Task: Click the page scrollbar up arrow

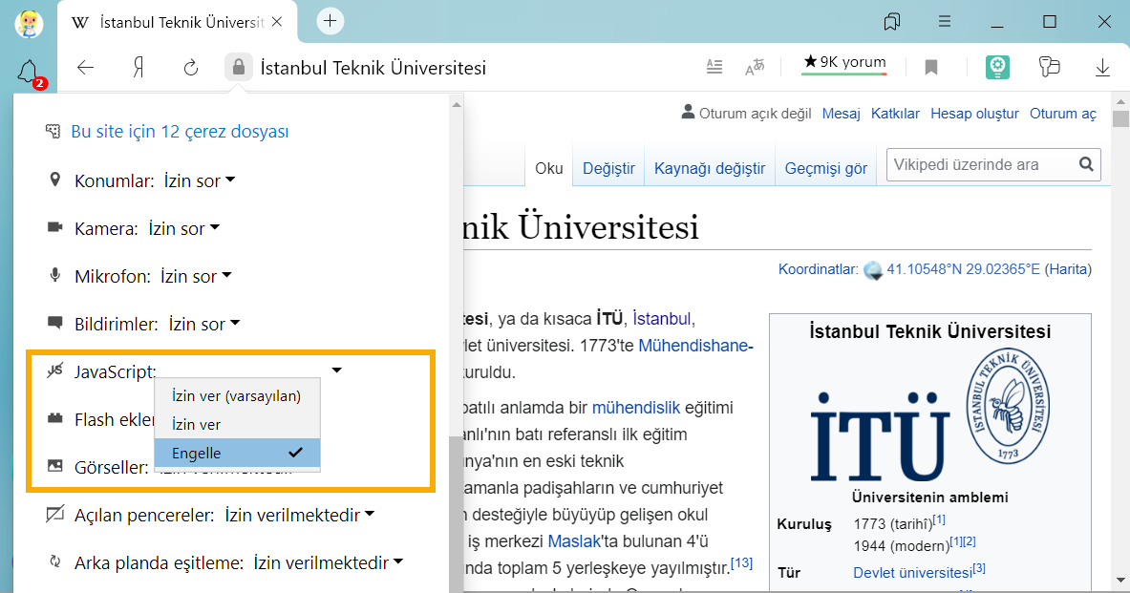Action: (x=1120, y=101)
